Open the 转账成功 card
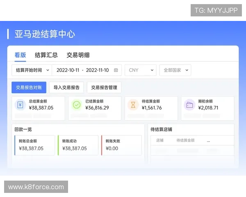 (x=78, y=145)
